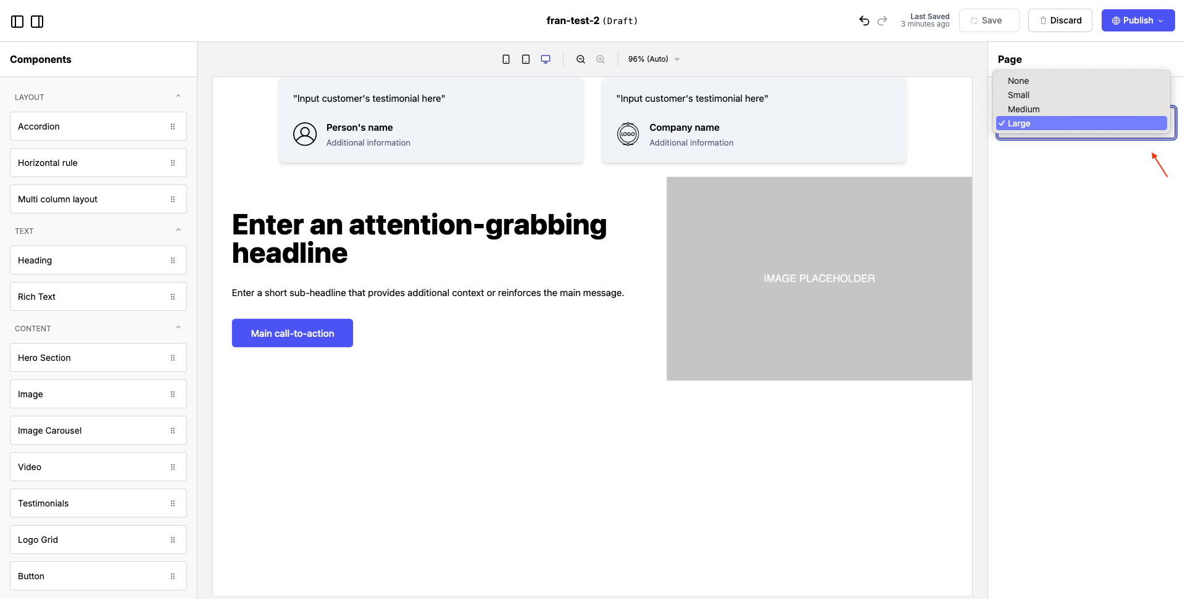Click the Accordion drag handle icon
Viewport: 1185px width, 599px height.
point(173,126)
